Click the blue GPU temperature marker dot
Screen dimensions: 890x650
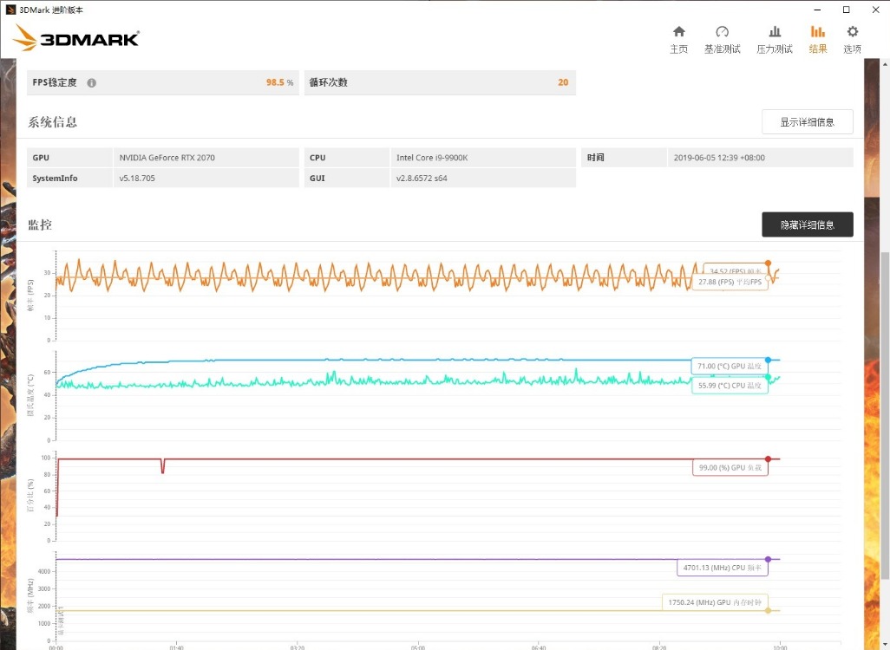[768, 361]
